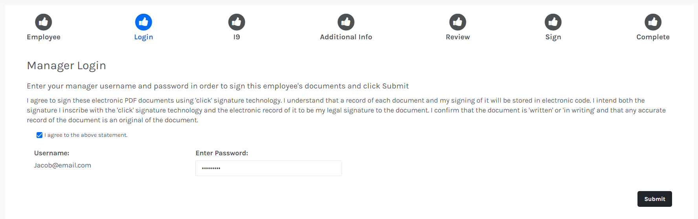
Task: Click the Review step thumbs-up icon
Action: [458, 22]
